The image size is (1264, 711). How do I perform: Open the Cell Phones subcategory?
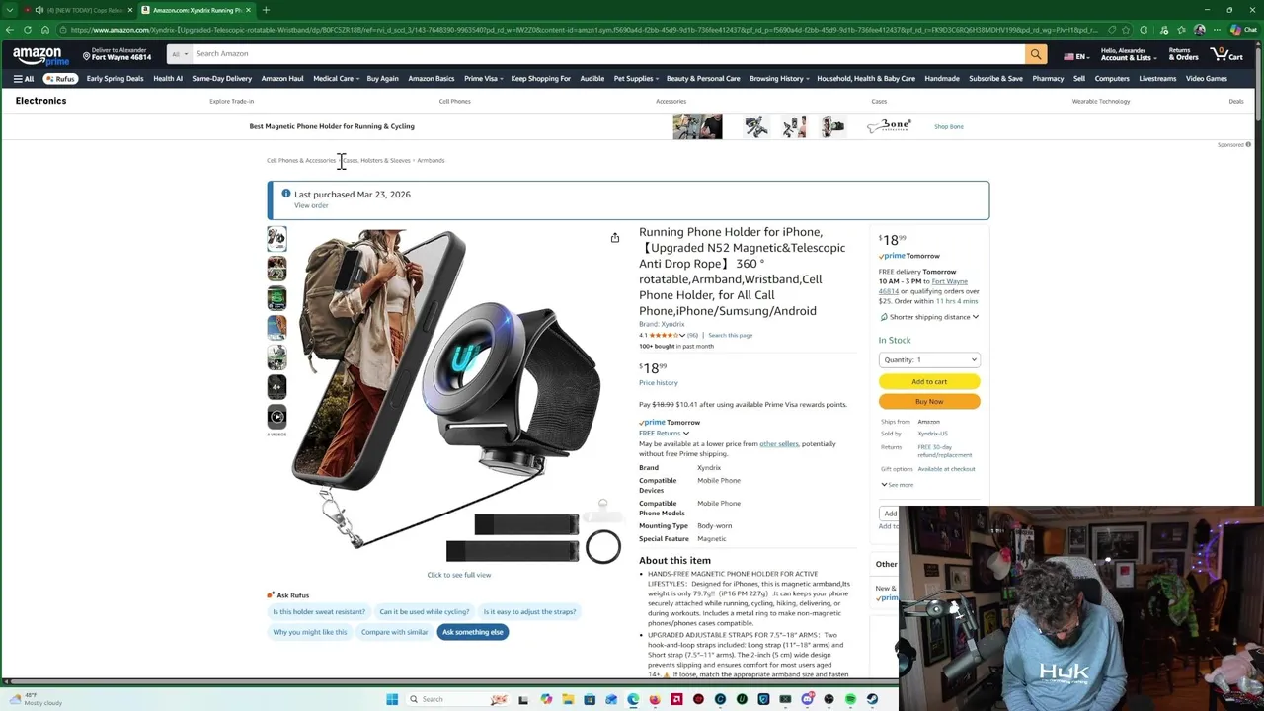tap(454, 101)
